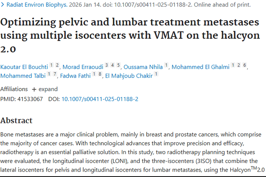Expand the Affiliations section
This screenshot has height=177, width=266.
tap(45, 89)
